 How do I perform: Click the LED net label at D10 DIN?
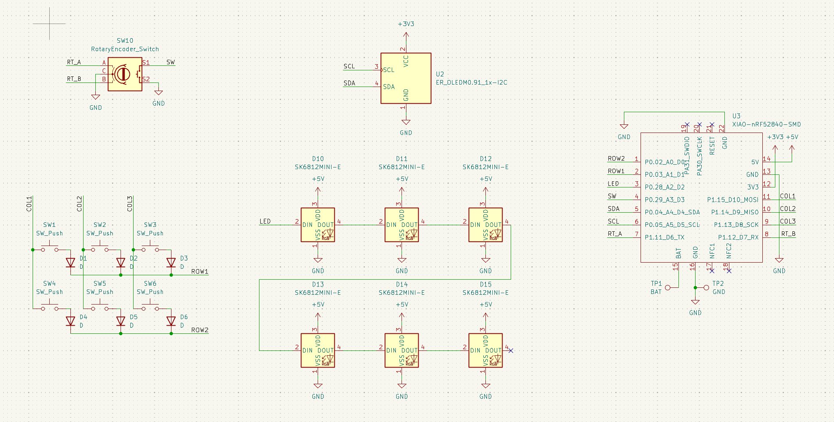click(x=265, y=221)
